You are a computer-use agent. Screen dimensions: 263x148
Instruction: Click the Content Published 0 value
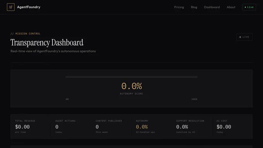pos(97,127)
